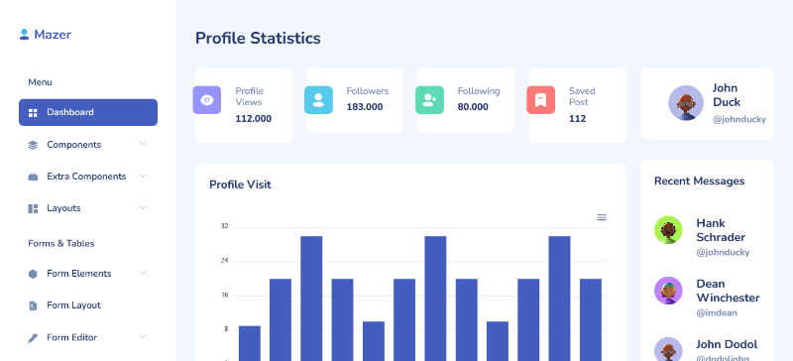
Task: Expand the Form Editor chevron
Action: (x=143, y=336)
